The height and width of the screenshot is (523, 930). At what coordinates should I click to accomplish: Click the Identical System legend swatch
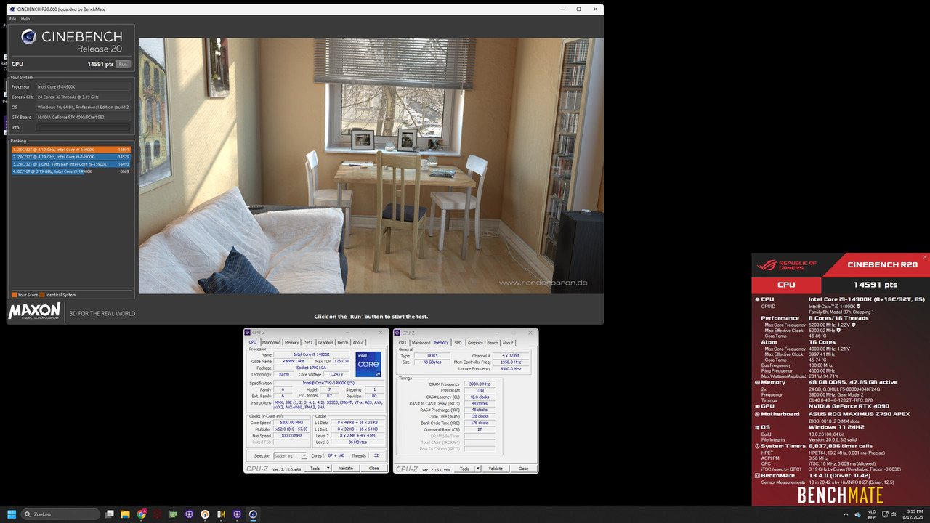click(42, 295)
